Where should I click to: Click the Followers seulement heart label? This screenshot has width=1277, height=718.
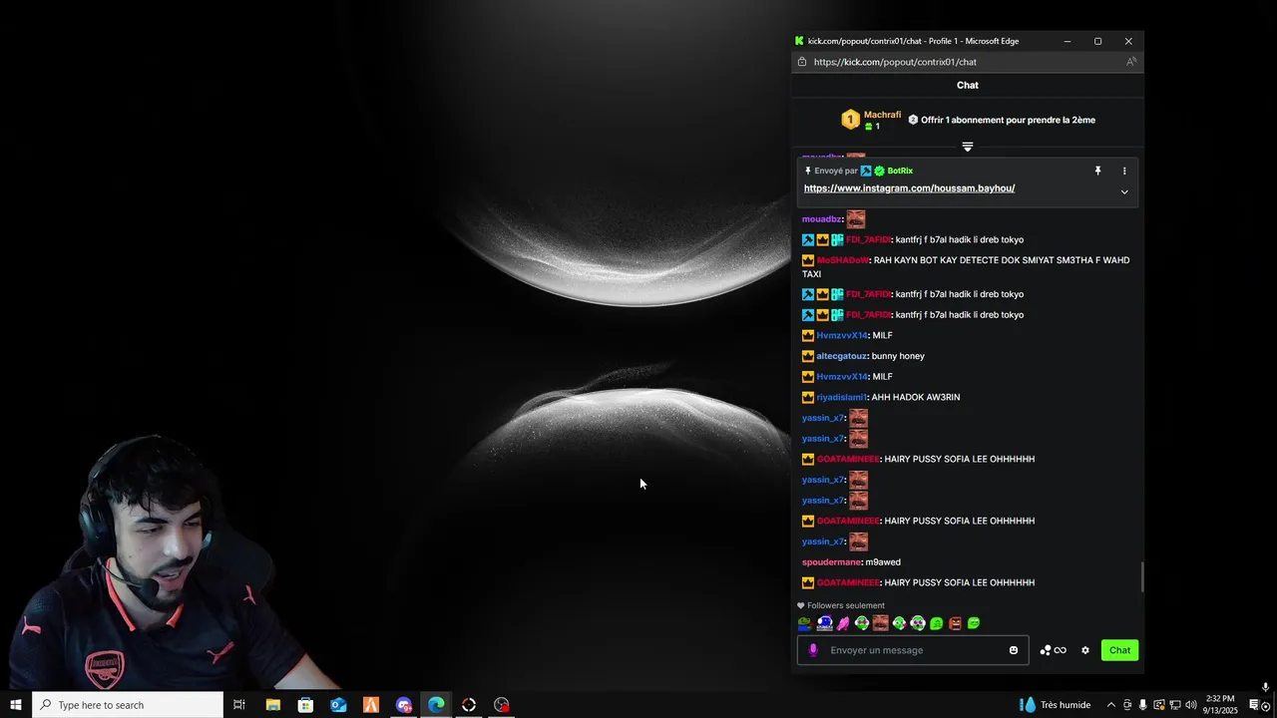pyautogui.click(x=841, y=605)
